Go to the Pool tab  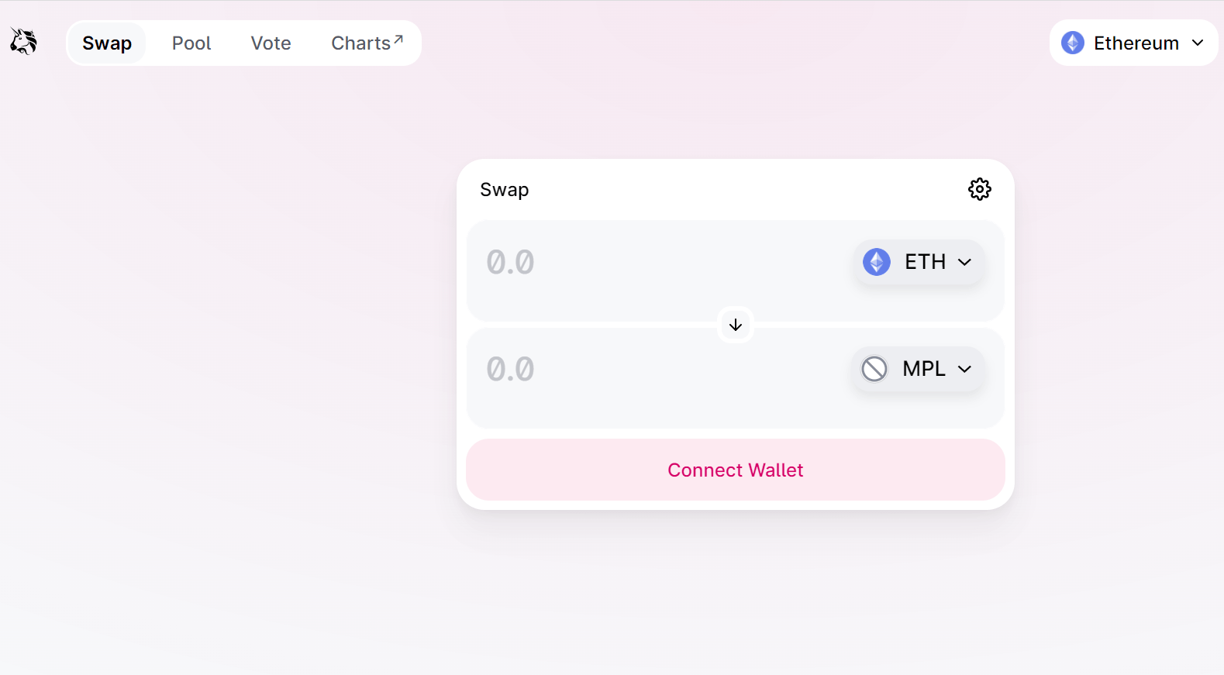click(x=191, y=43)
